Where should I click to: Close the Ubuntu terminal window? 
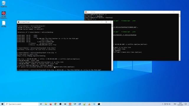point(178,12)
